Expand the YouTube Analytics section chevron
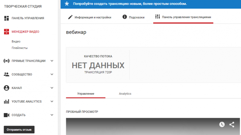This screenshot has height=135, width=241. [52, 102]
